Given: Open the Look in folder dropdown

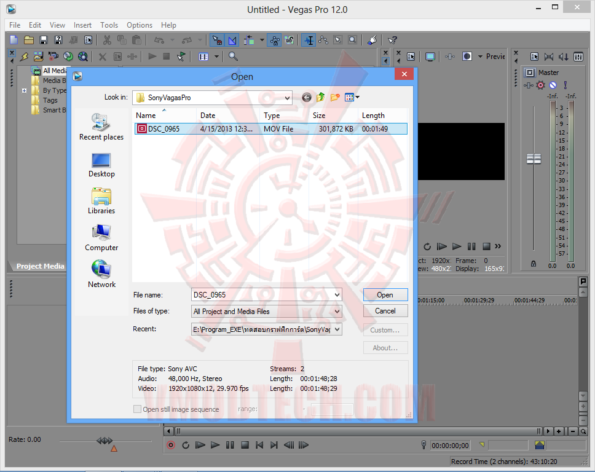Looking at the screenshot, I should tap(287, 98).
